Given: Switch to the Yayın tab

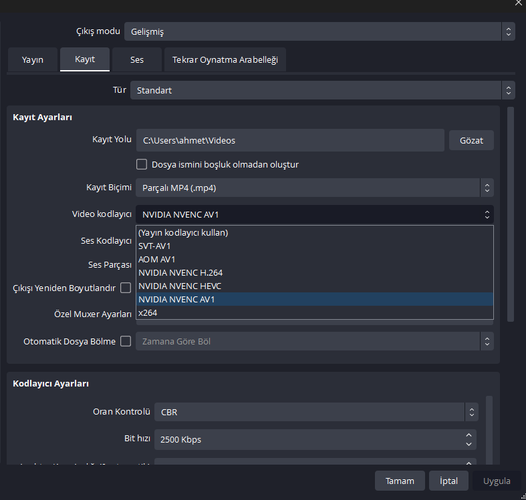Looking at the screenshot, I should tap(32, 59).
